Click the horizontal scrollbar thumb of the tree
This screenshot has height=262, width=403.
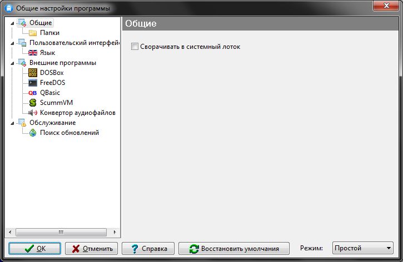coord(61,232)
